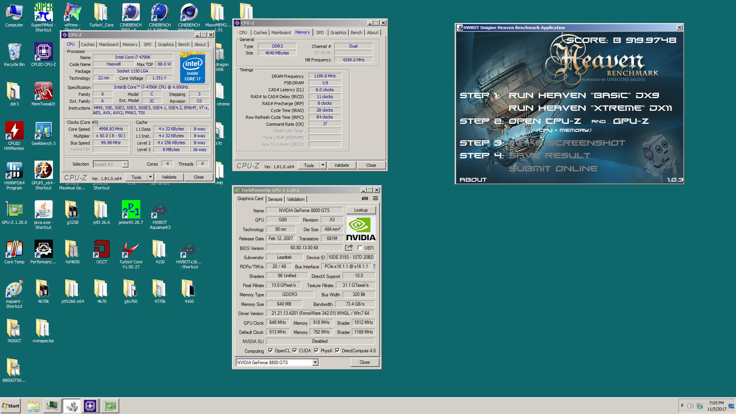The width and height of the screenshot is (736, 414).
Task: Open GPU-Z hamburger menu icon
Action: pos(375,199)
